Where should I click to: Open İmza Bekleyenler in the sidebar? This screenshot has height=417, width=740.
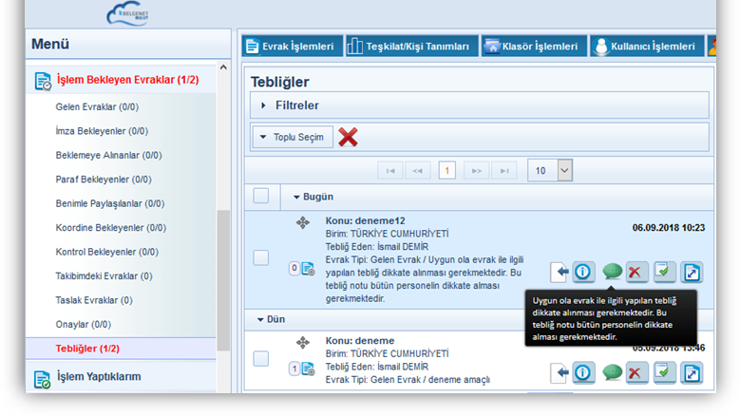102,131
